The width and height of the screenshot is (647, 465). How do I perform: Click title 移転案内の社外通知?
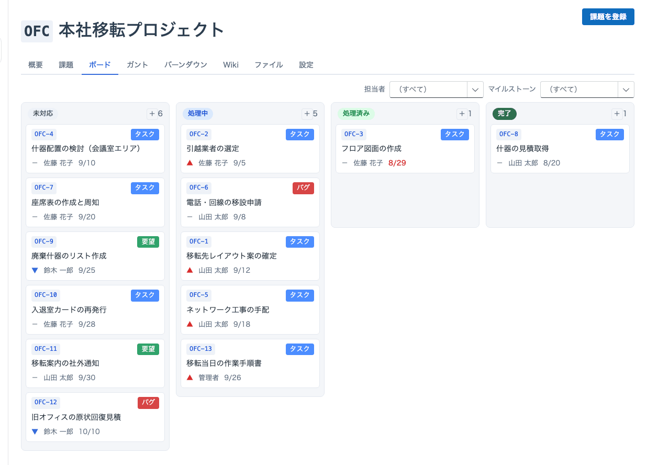point(65,363)
